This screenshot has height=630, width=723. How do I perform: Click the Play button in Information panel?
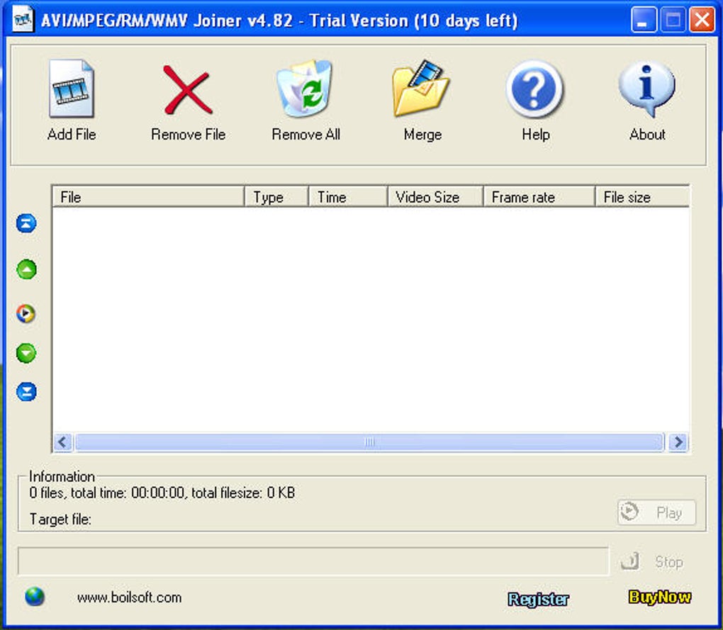coord(656,512)
